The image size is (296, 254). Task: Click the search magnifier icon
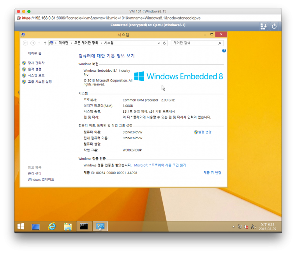(220, 43)
